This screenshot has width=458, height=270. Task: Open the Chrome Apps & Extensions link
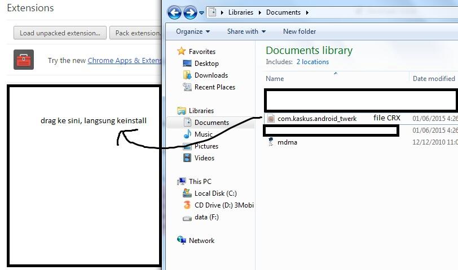pos(125,61)
